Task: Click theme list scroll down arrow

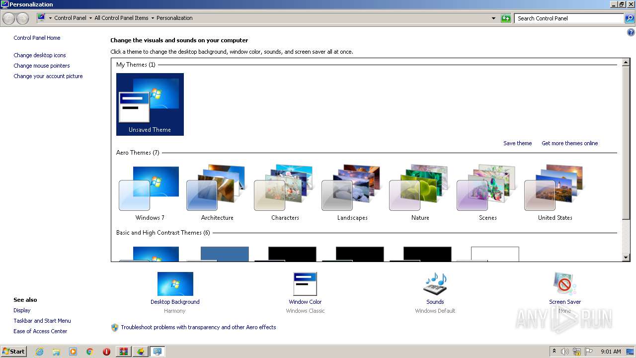Action: click(626, 258)
